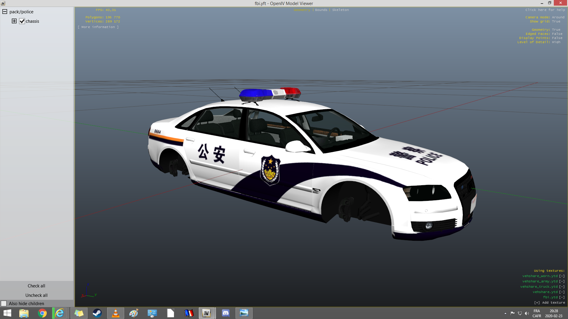This screenshot has height=319, width=568.
Task: Switch to the Skeleton view tab
Action: 340,10
